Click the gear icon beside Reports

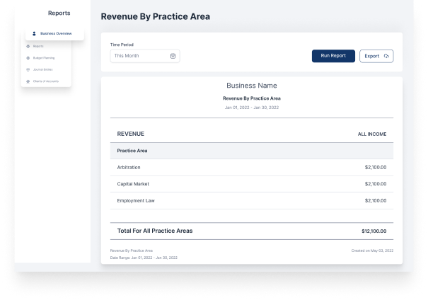click(x=28, y=46)
